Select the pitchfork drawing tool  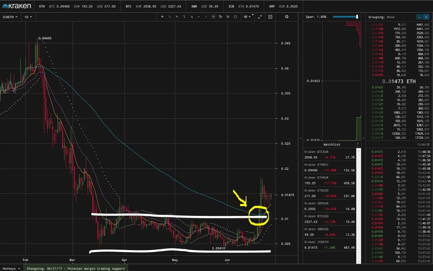coord(228,17)
